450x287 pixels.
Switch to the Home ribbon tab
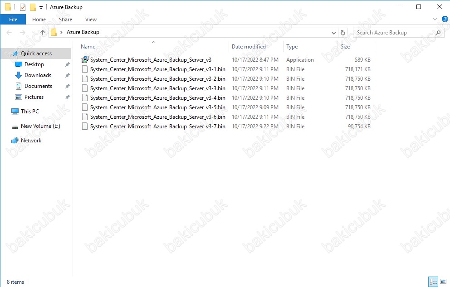39,19
